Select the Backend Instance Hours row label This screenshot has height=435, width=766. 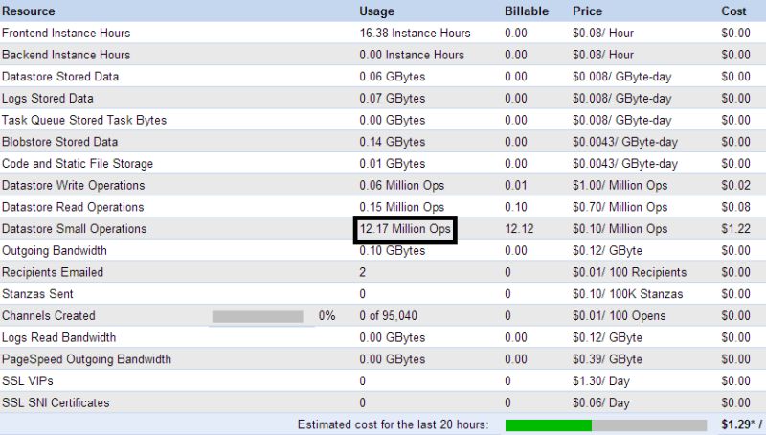(66, 55)
